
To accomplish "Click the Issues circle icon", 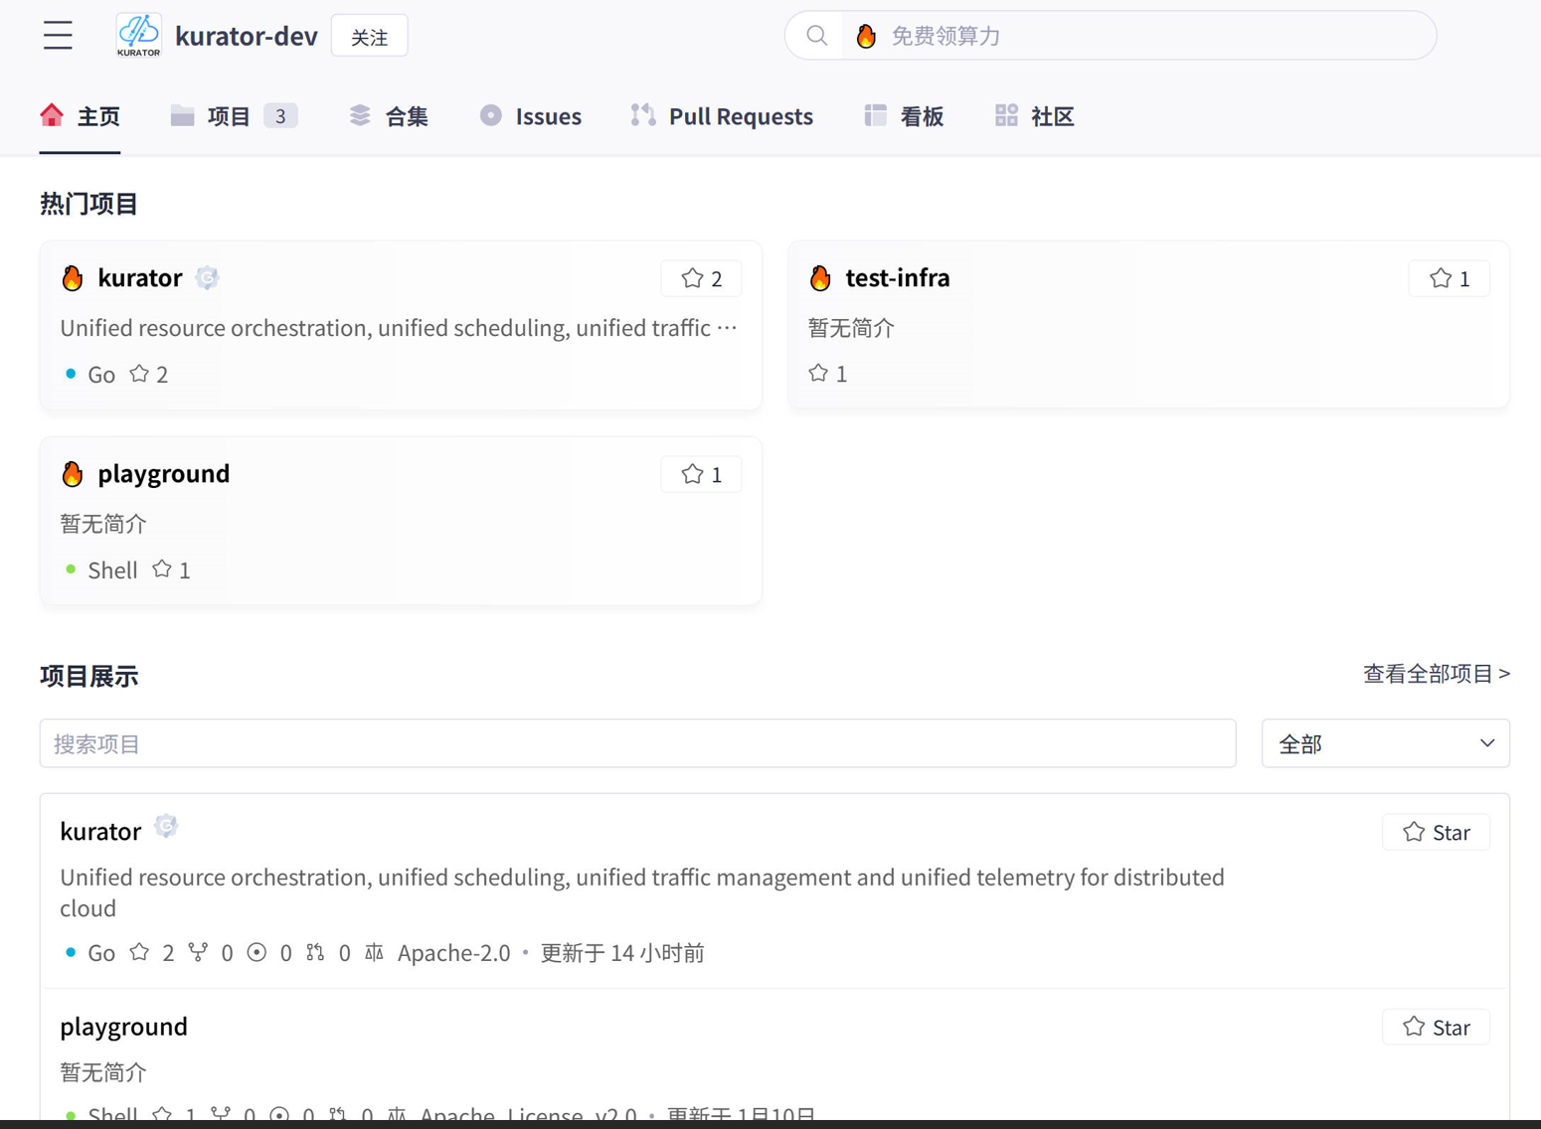I will (491, 115).
